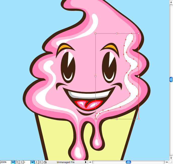Click the 200% zoom input field
The height and width of the screenshot is (164, 173).
click(x=5, y=162)
